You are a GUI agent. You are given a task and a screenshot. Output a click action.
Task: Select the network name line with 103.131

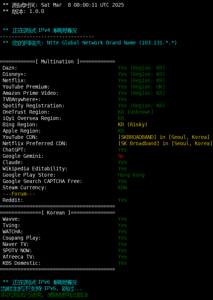(90, 43)
